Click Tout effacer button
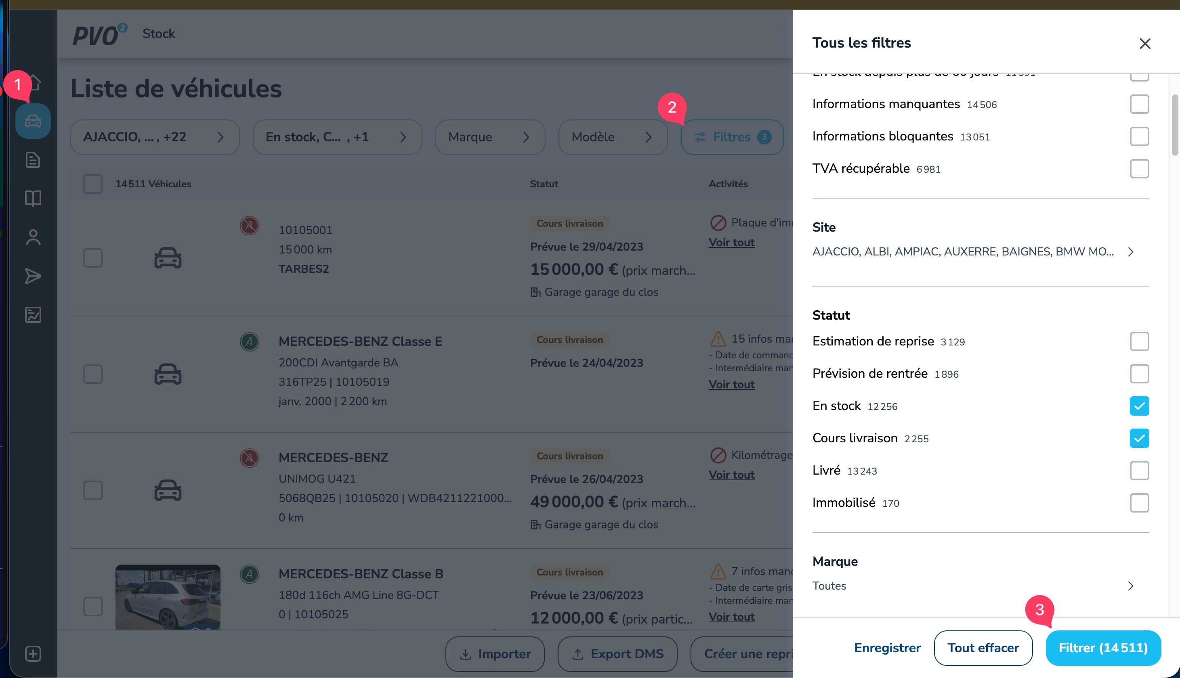The width and height of the screenshot is (1180, 678). [983, 648]
